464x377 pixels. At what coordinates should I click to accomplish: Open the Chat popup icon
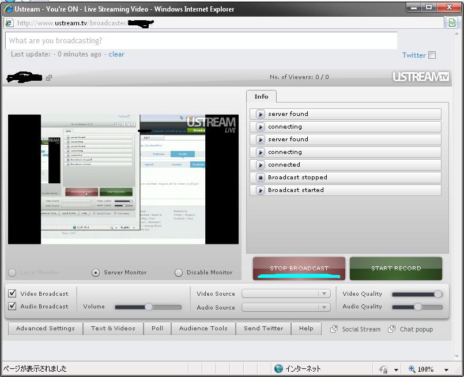point(391,329)
